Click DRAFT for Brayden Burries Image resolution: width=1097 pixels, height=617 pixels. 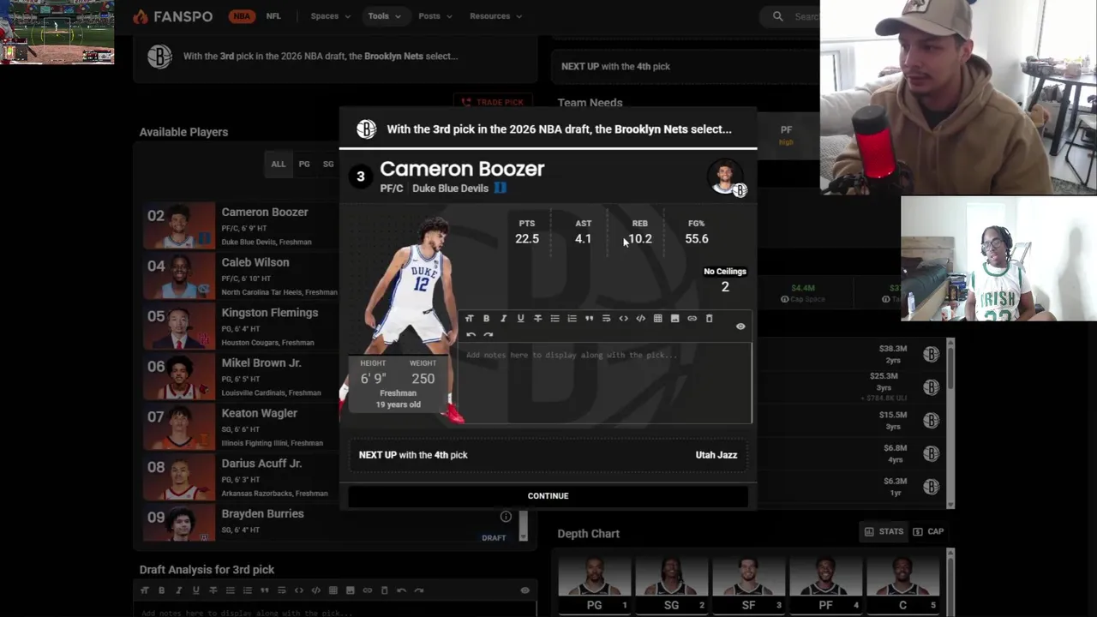tap(494, 538)
